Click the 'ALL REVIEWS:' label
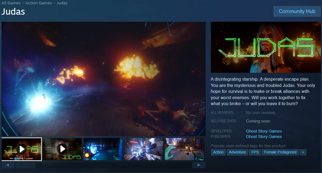 [222, 113]
